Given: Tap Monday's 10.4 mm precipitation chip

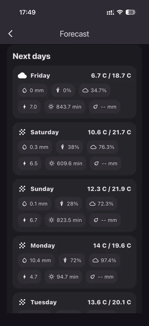Looking at the screenshot, I should [x=36, y=260].
